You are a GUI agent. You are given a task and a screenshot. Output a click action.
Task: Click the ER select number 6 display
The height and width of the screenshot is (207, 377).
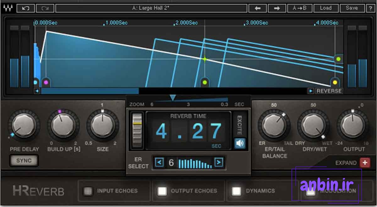pos(171,162)
